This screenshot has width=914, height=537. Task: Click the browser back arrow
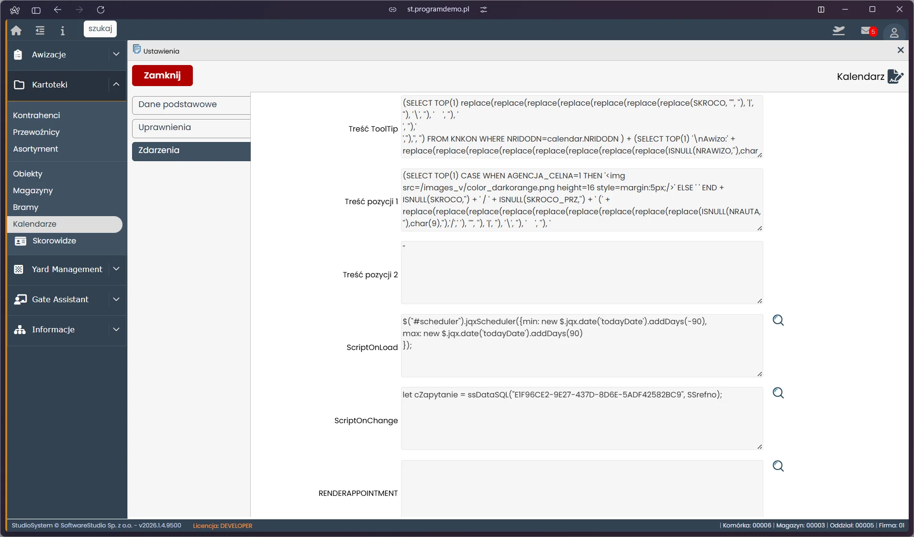pos(57,10)
